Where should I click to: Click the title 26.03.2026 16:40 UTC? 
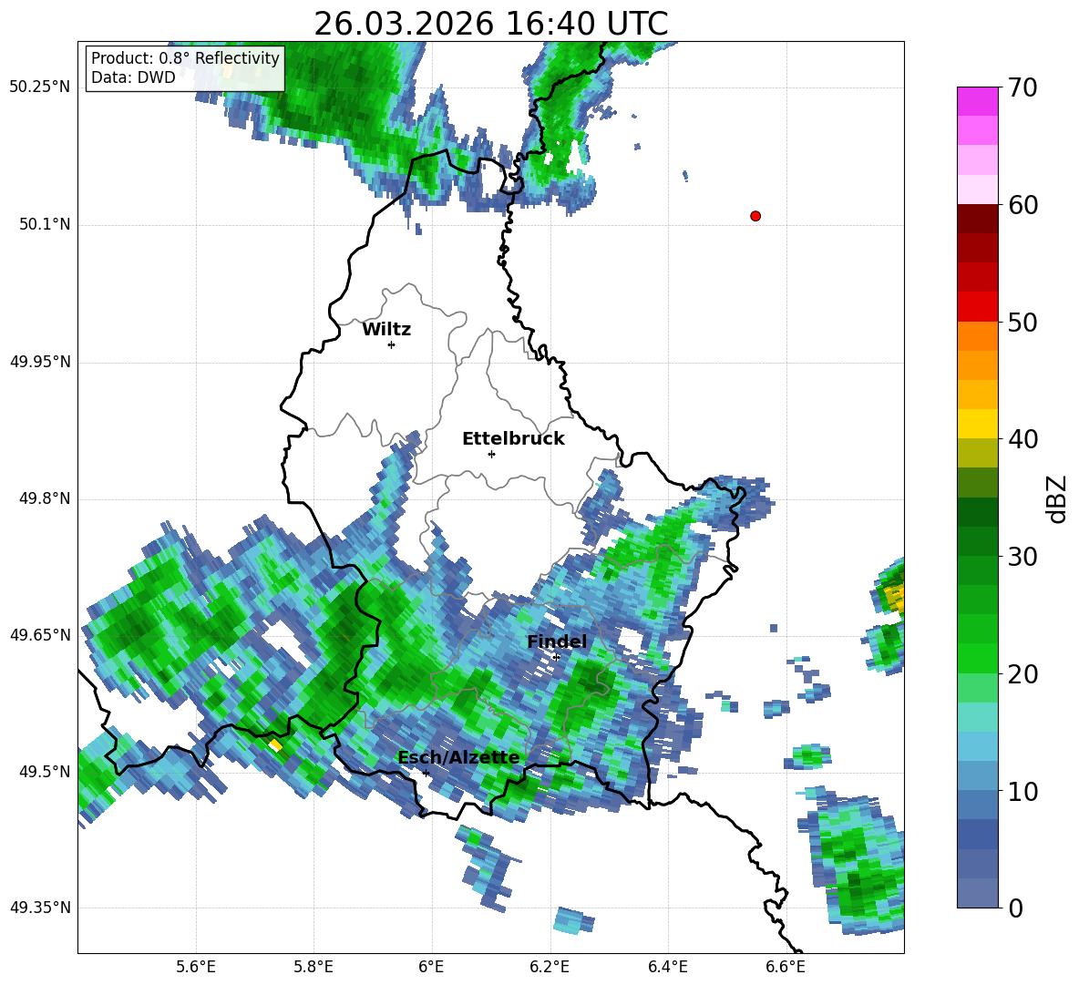(x=490, y=24)
